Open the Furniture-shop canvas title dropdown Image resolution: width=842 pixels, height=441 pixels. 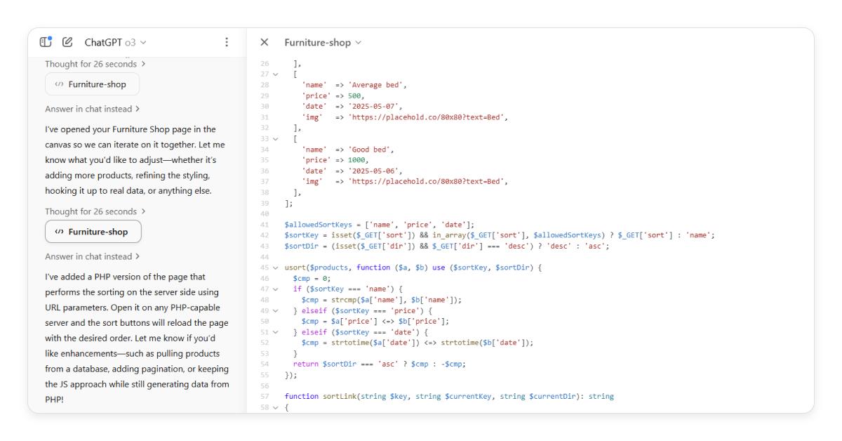click(x=323, y=42)
